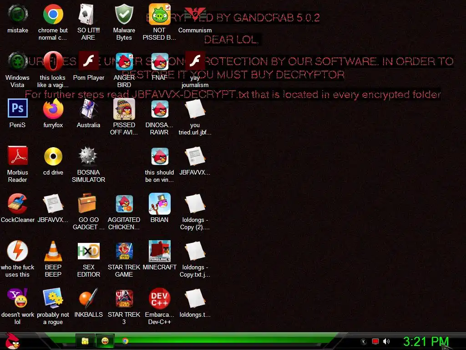Launch BOSNIA SIMULATOR mine icon

pyautogui.click(x=88, y=156)
